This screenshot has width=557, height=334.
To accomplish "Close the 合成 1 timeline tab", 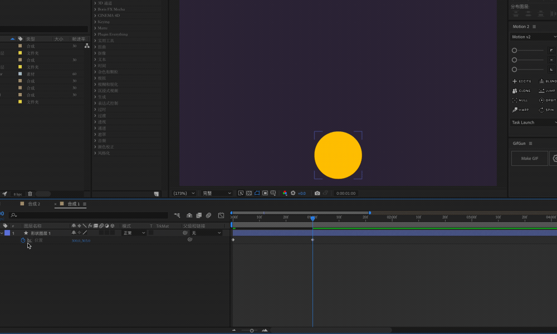I will coord(55,204).
